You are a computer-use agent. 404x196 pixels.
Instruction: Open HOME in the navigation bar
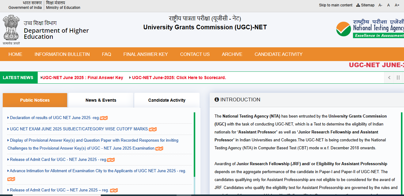pyautogui.click(x=15, y=54)
